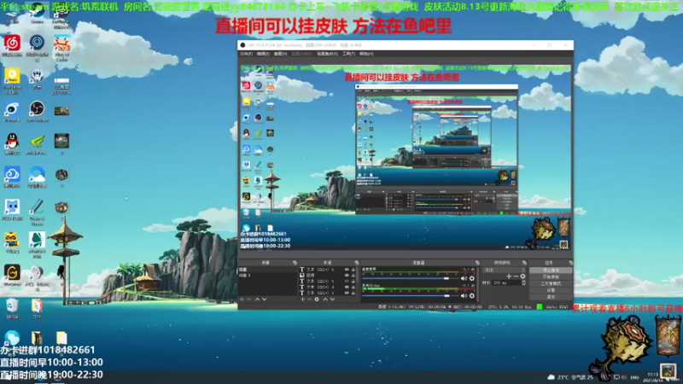Remove the selected scene with the minus icon
Screen dimensions: 683x384
tap(248, 300)
